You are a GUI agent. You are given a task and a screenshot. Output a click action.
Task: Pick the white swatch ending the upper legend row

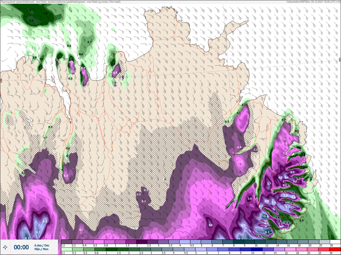335,242
